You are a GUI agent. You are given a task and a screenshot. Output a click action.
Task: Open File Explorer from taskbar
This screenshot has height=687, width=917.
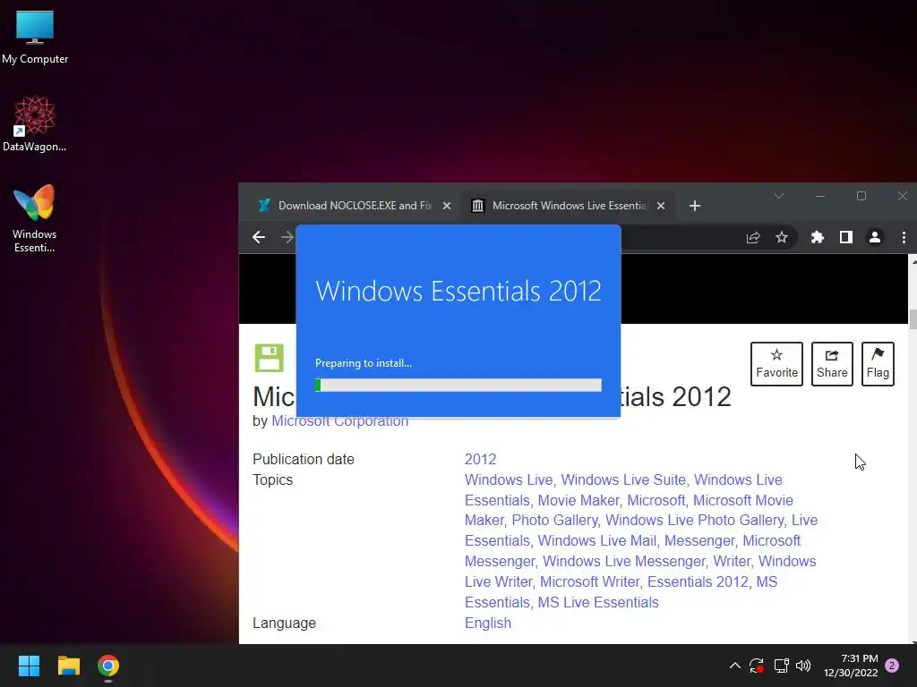pyautogui.click(x=68, y=666)
